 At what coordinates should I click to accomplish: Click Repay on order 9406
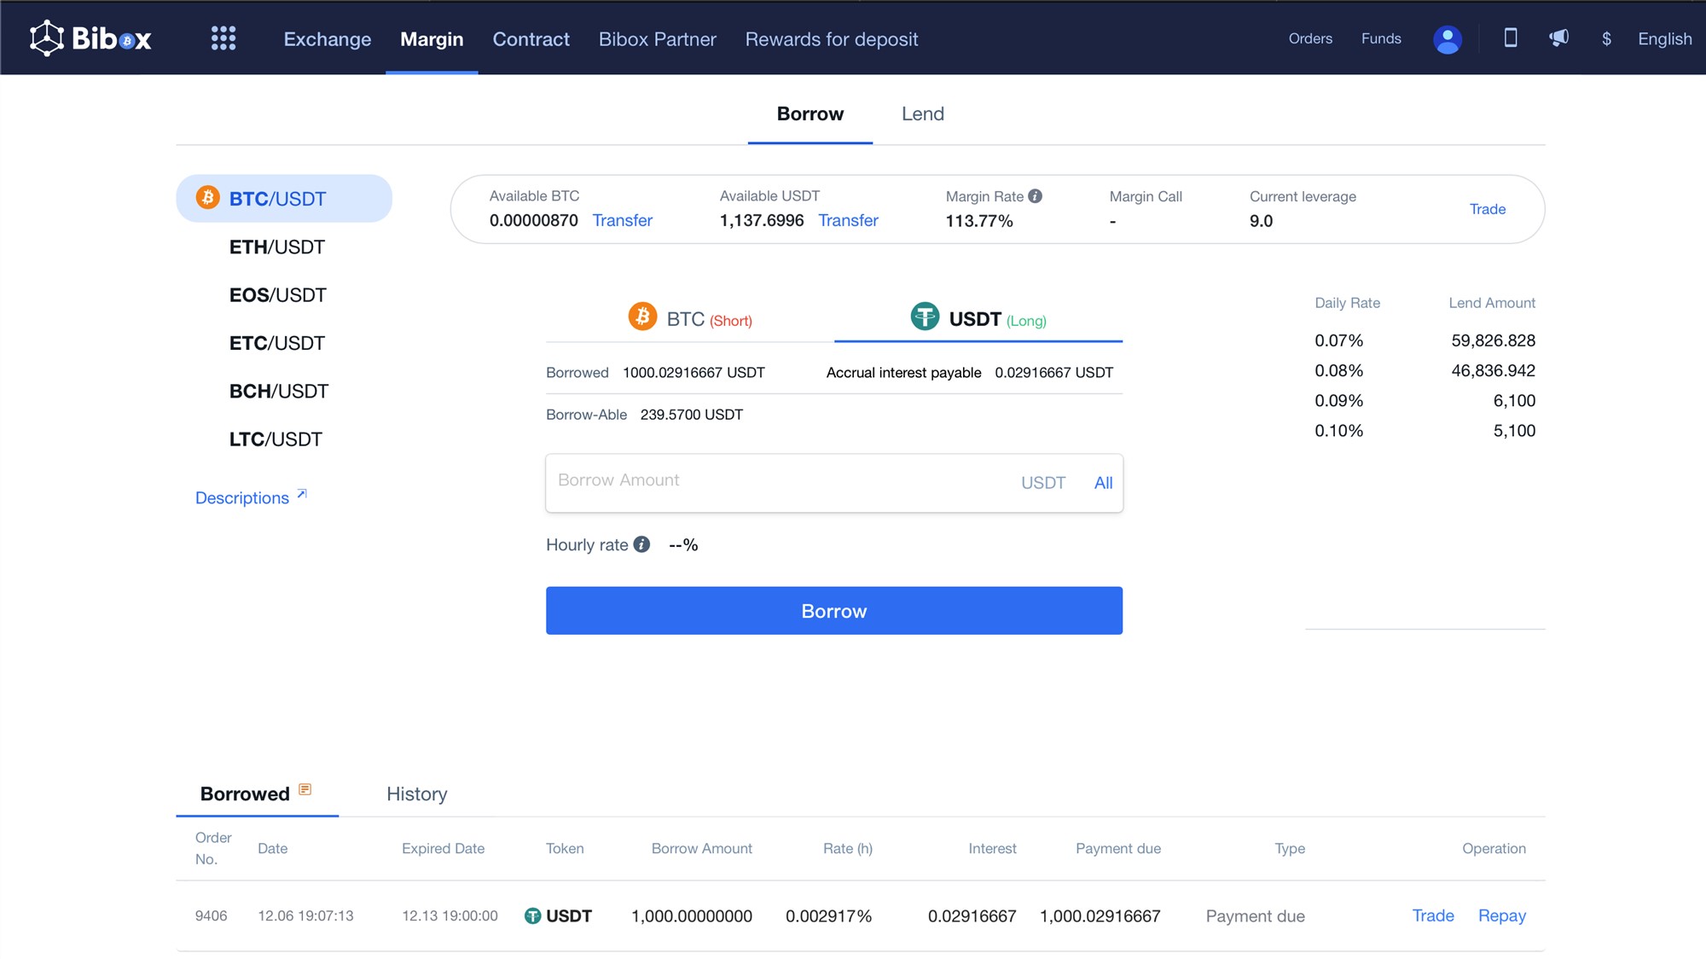click(x=1501, y=915)
